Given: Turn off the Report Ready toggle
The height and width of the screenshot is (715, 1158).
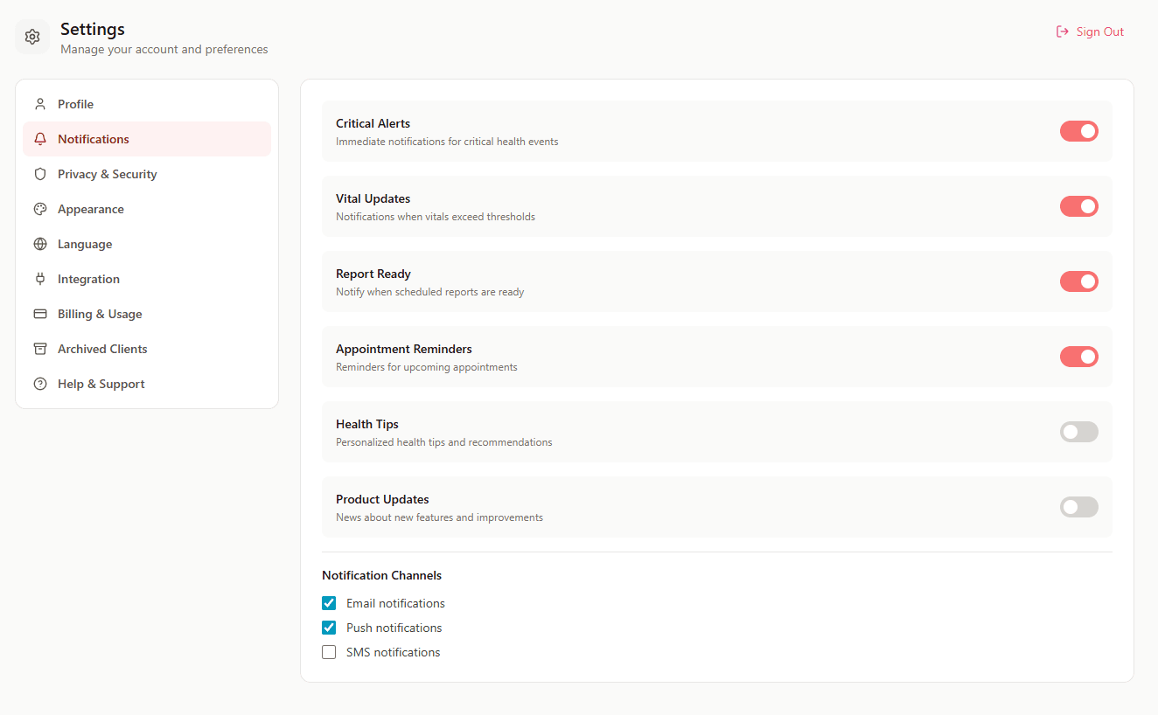Looking at the screenshot, I should tap(1078, 281).
